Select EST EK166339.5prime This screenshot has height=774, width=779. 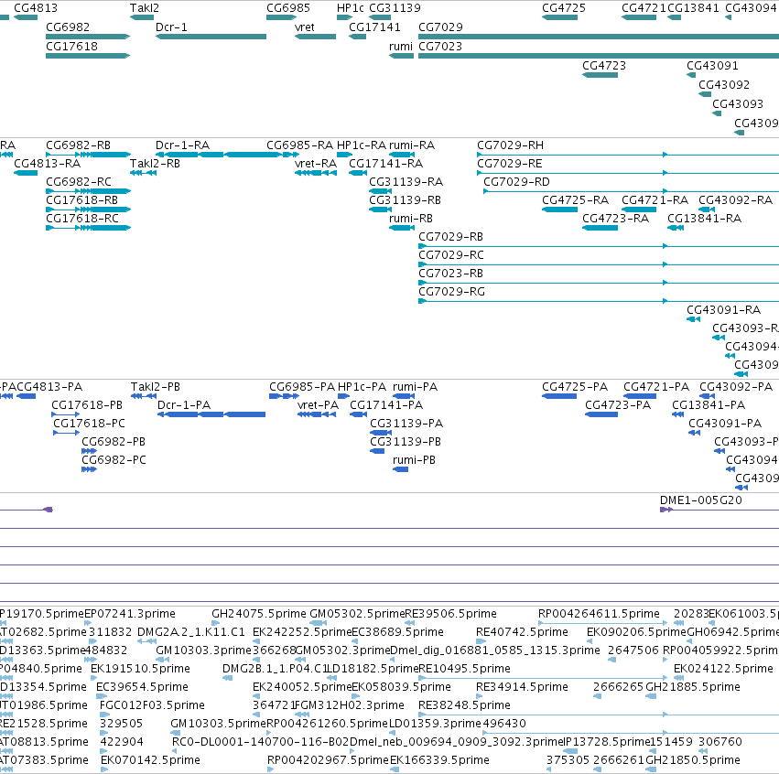439,760
